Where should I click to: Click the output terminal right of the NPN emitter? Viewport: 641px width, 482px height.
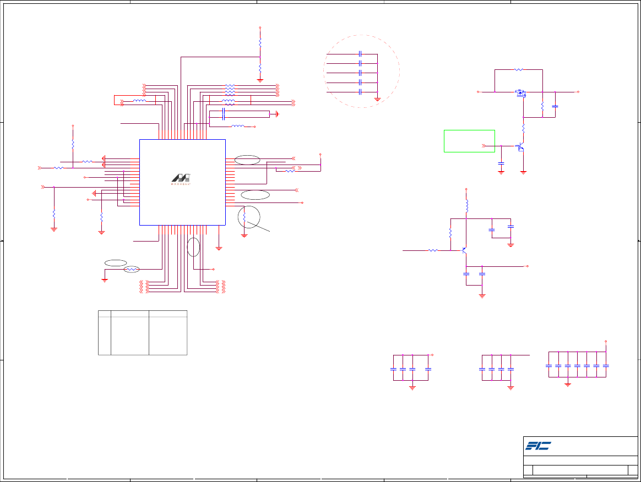tap(528, 266)
